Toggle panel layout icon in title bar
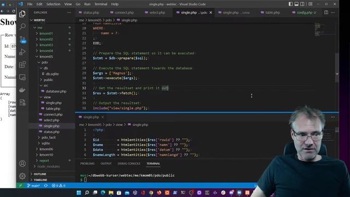Image resolution: width=350 pixels, height=197 pixels. (296, 4)
